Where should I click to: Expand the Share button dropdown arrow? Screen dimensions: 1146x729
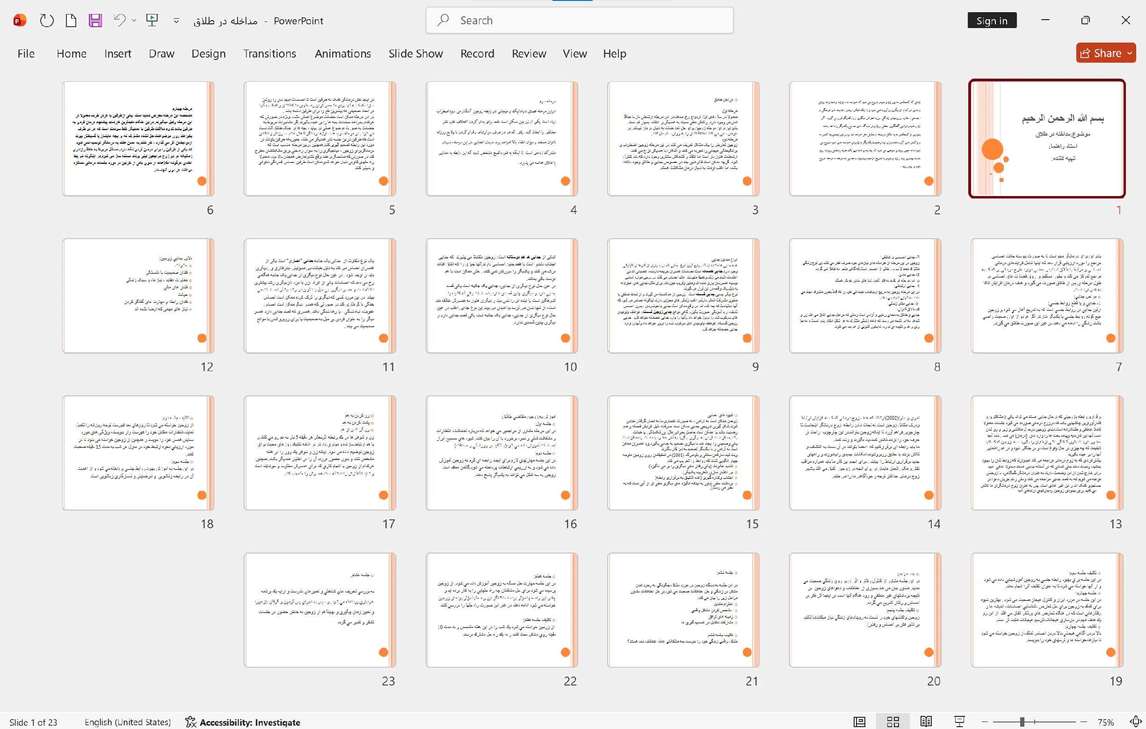tap(1130, 53)
